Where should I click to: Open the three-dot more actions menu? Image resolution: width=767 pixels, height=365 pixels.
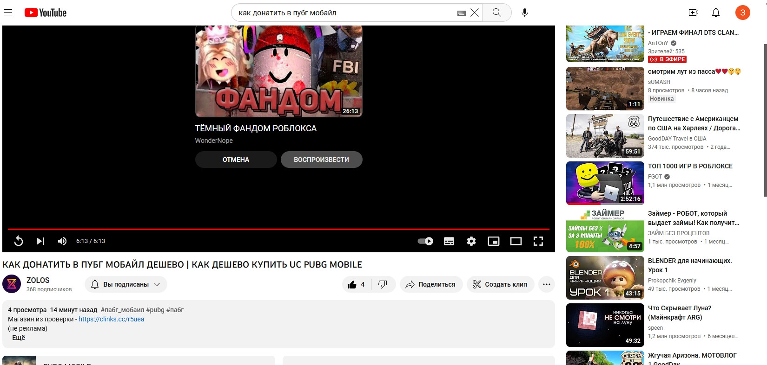[547, 284]
